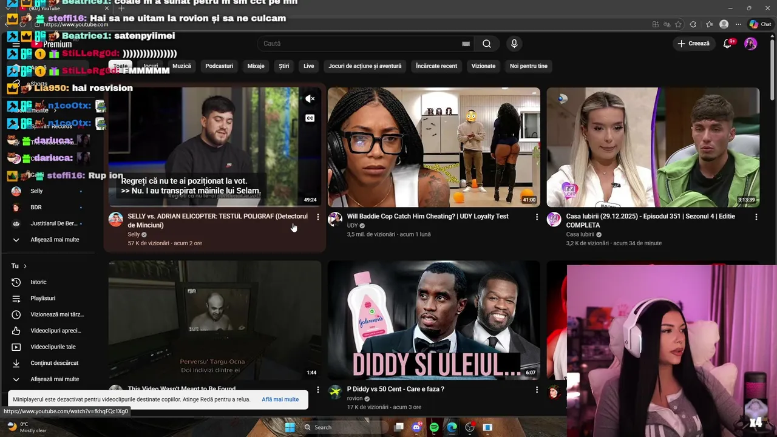This screenshot has width=777, height=437.
Task: Search with the magnifying glass button
Action: tap(487, 44)
